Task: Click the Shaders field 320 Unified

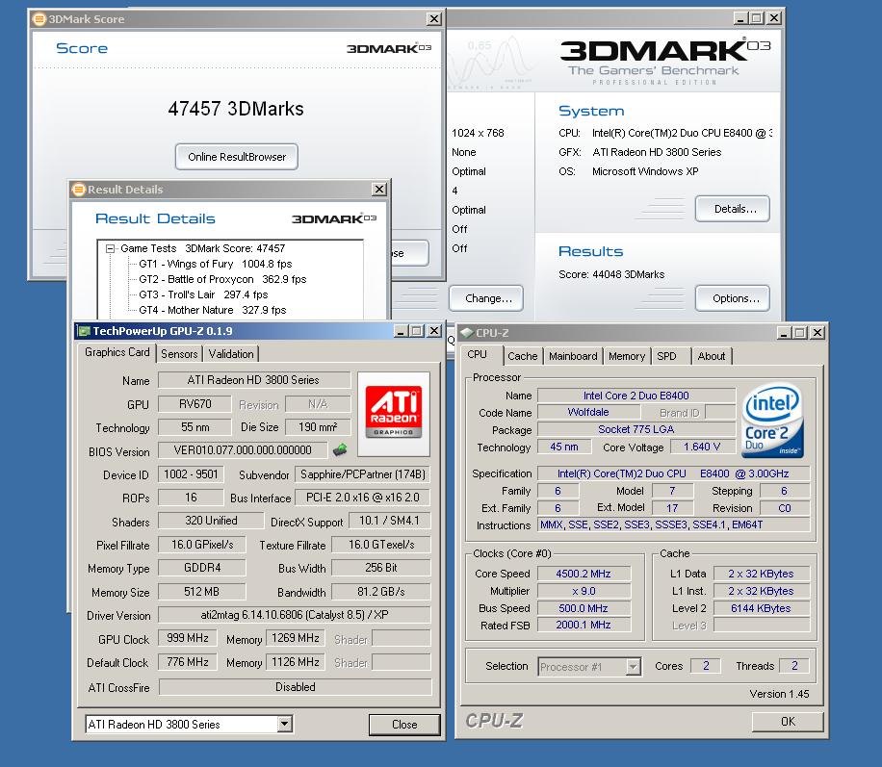Action: pos(211,521)
